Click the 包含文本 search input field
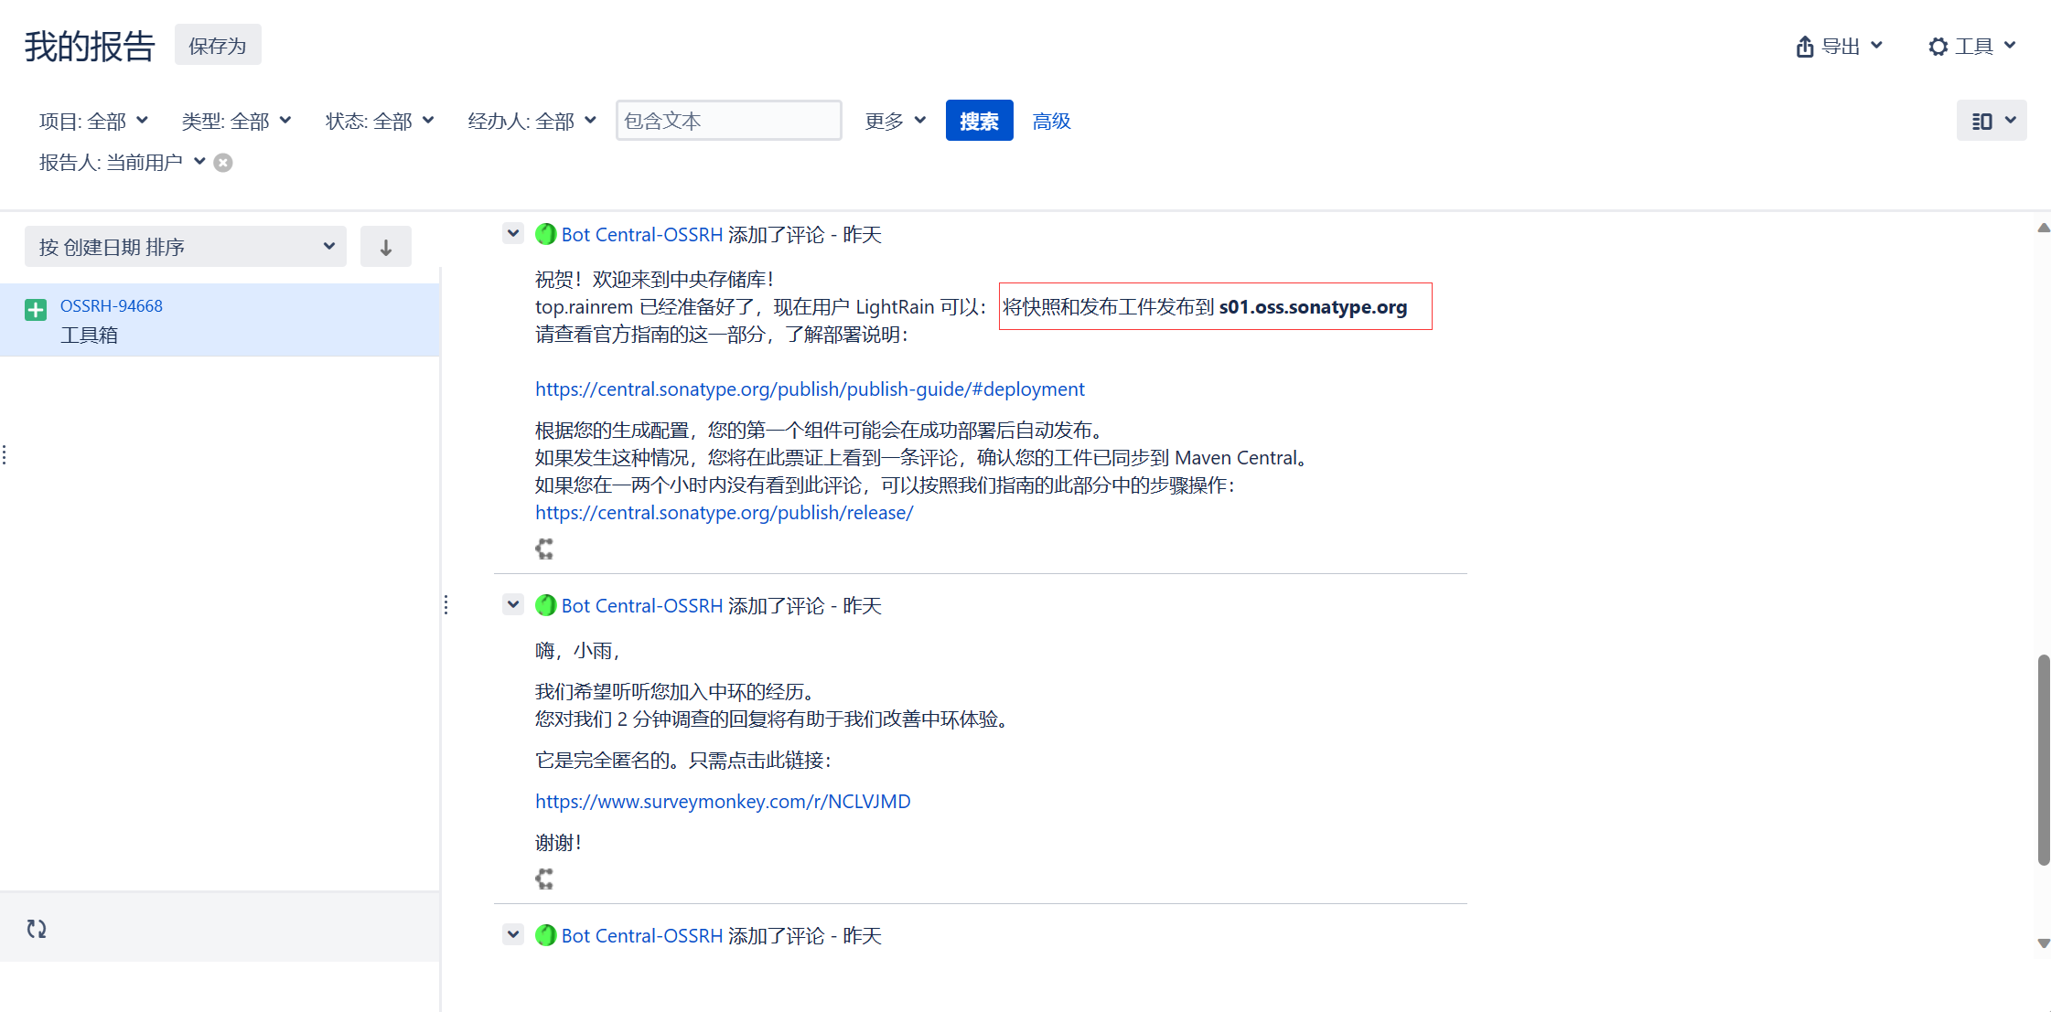Screen dimensions: 2051x1012 coord(728,121)
